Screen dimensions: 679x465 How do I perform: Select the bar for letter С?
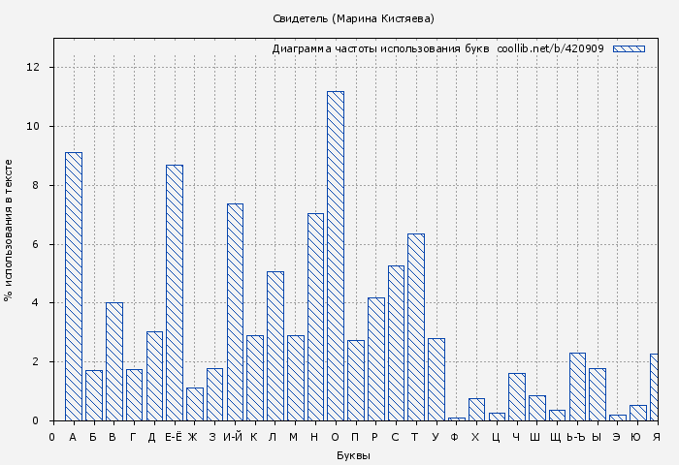[x=396, y=343]
